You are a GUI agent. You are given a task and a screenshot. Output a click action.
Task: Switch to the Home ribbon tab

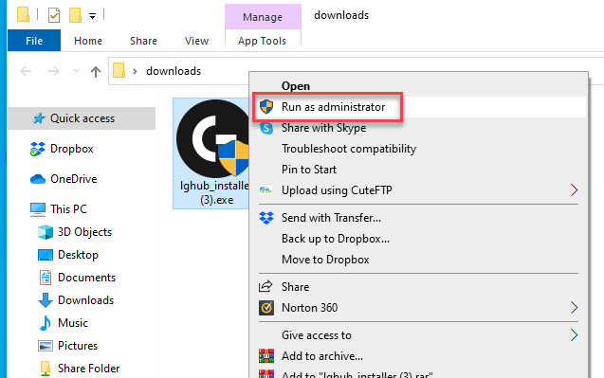(x=88, y=41)
